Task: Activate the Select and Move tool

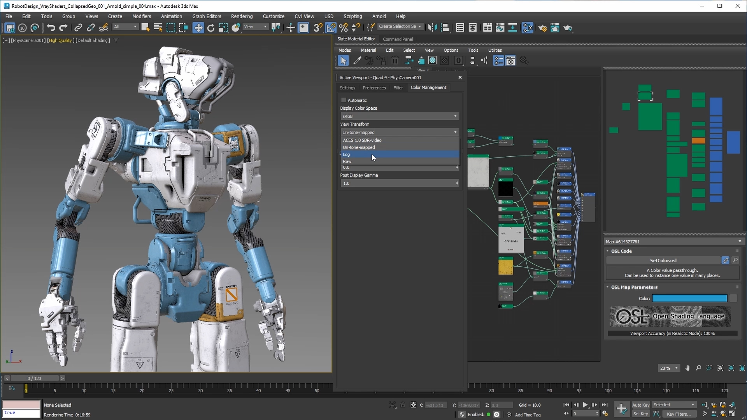Action: pyautogui.click(x=198, y=28)
